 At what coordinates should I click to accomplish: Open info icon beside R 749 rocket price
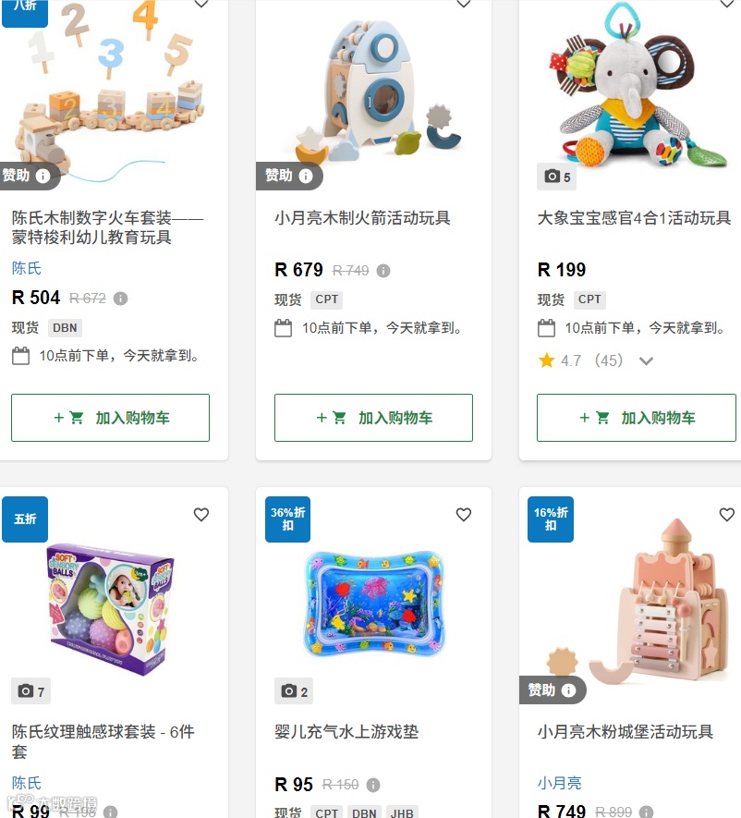(383, 271)
